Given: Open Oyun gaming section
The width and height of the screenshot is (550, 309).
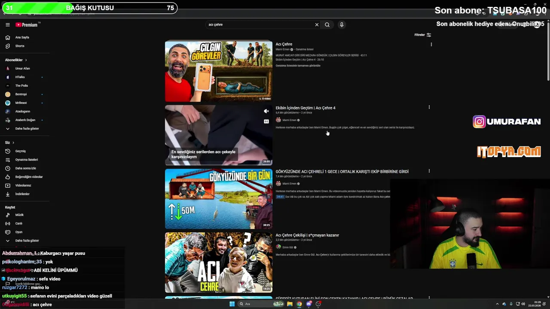Looking at the screenshot, I should pyautogui.click(x=19, y=232).
